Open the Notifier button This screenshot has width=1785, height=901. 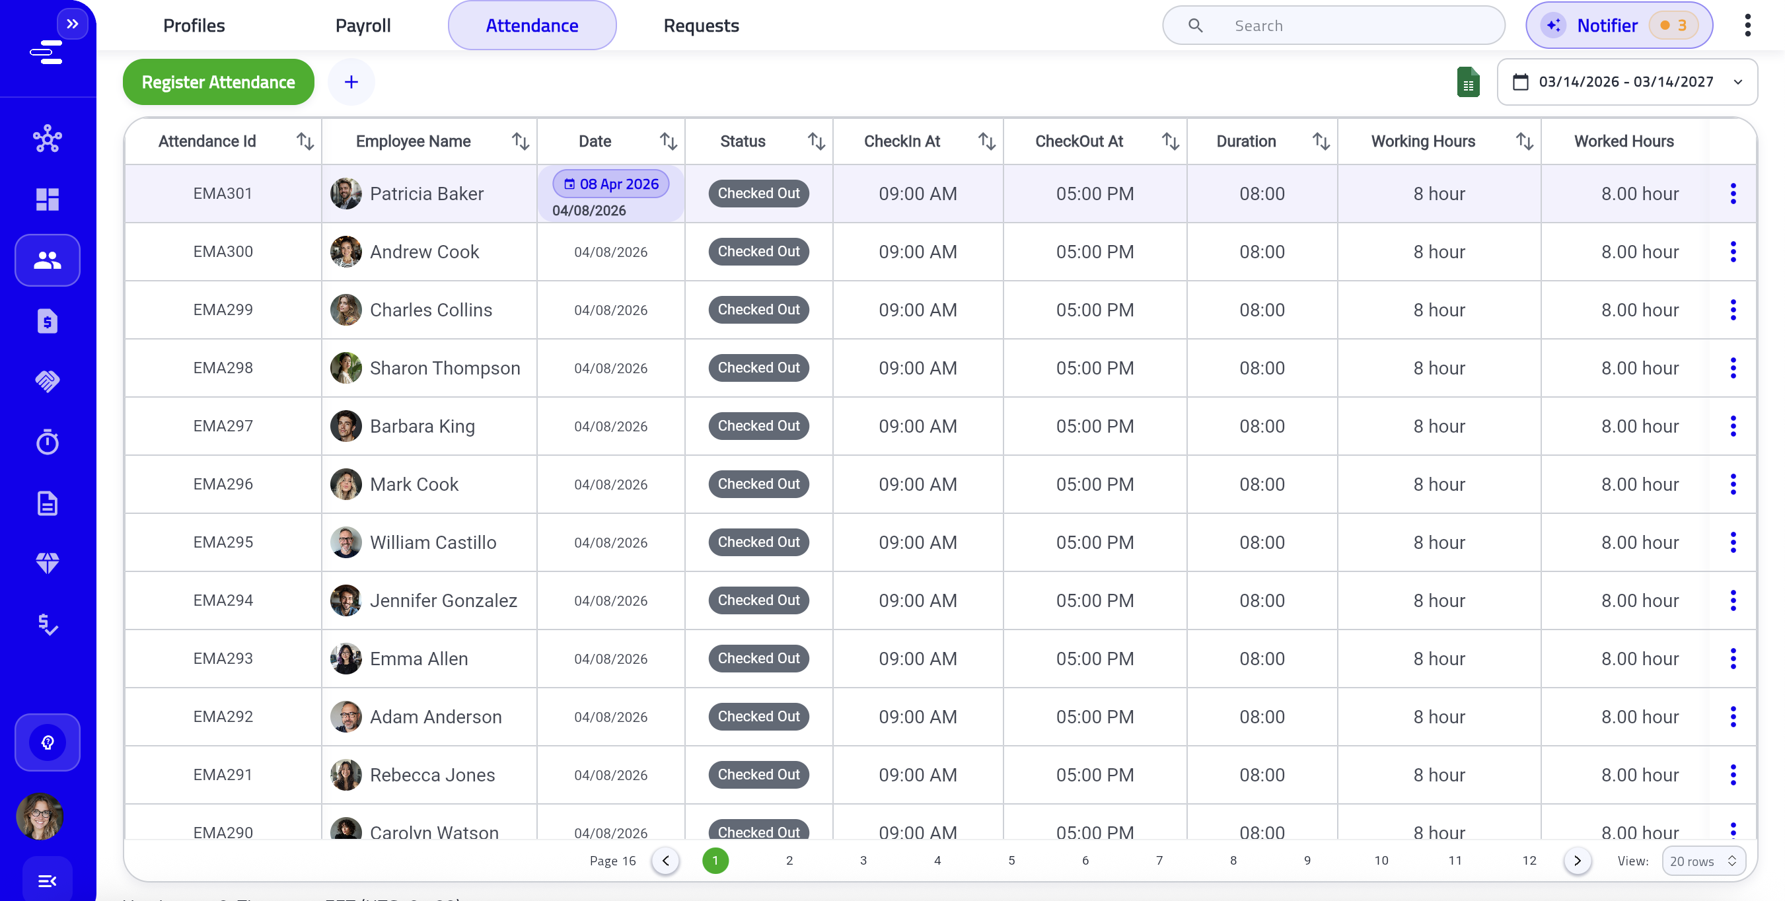point(1618,26)
